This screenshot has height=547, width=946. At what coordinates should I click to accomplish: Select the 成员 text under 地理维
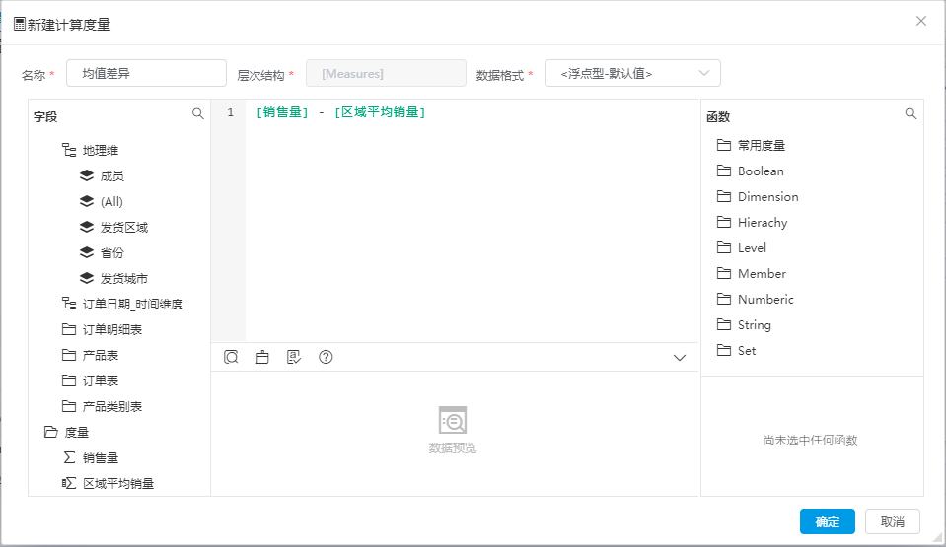112,175
